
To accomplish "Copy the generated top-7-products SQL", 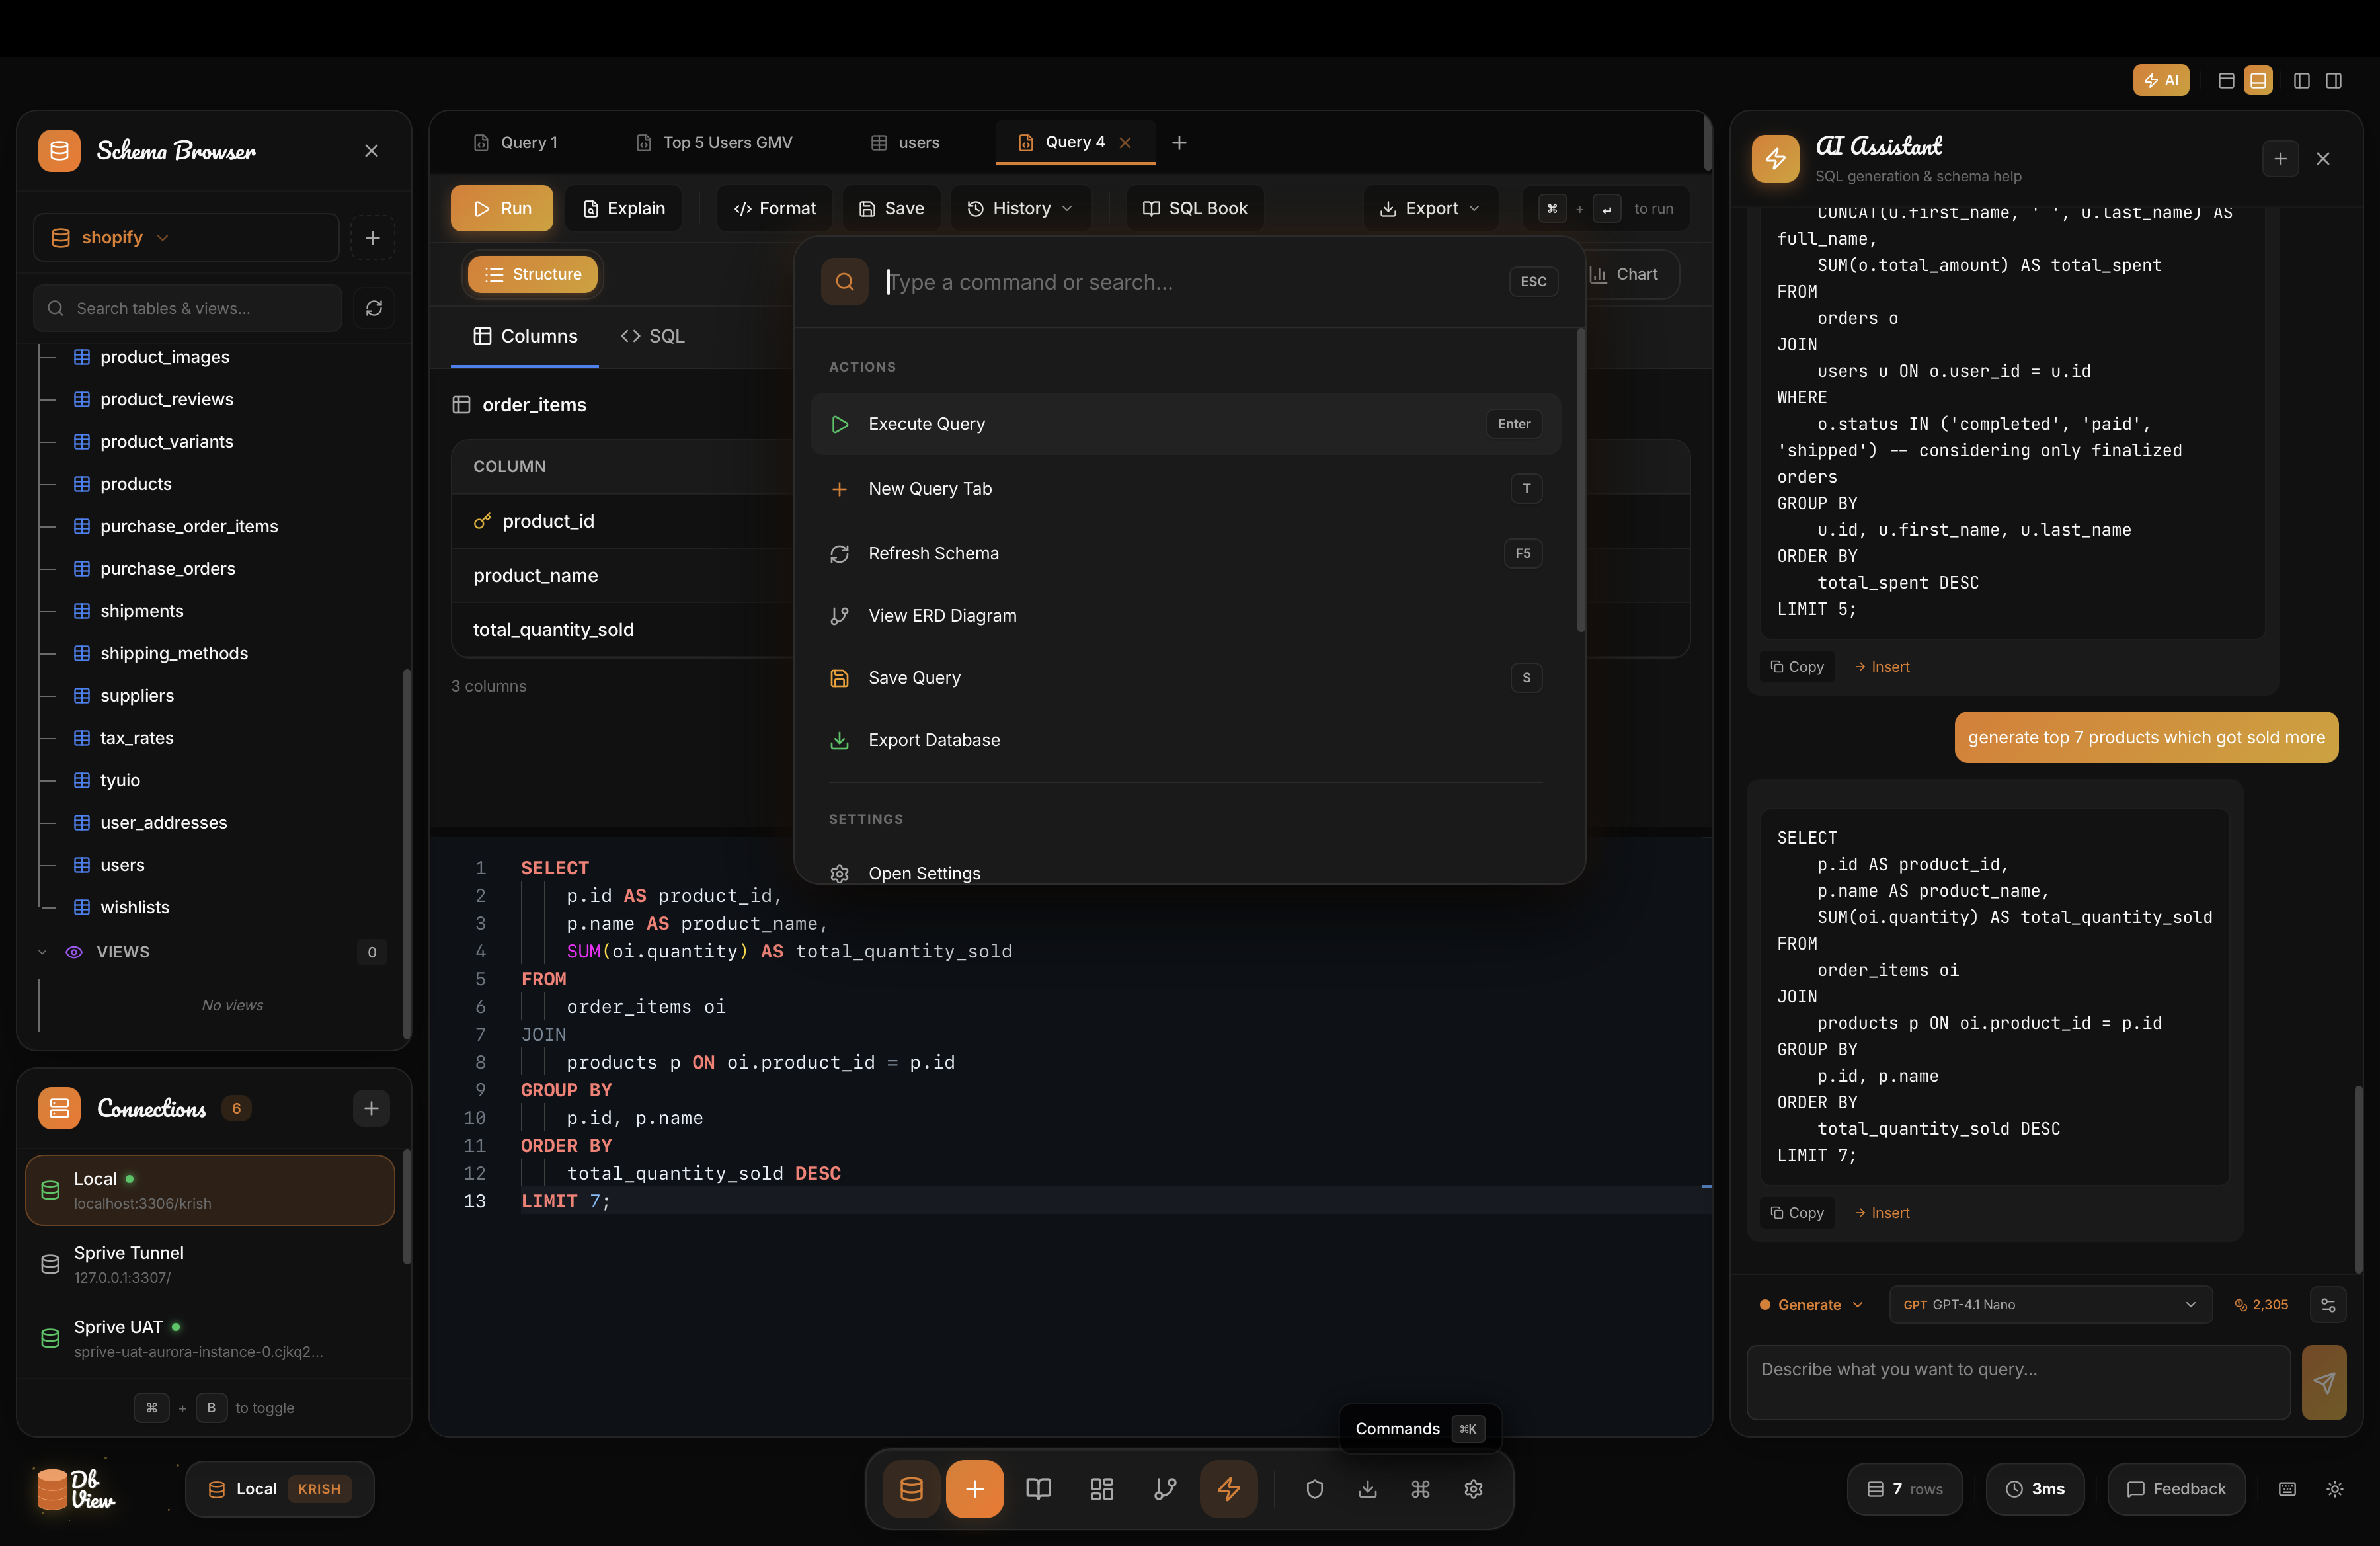I will pyautogui.click(x=1796, y=1212).
